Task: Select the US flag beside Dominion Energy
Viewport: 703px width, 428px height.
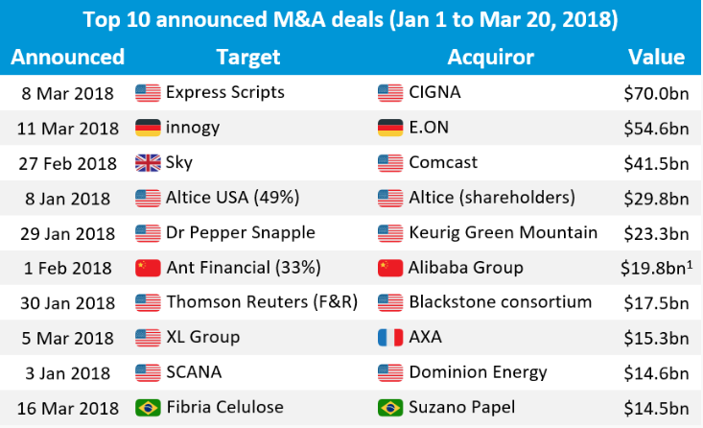Action: (390, 372)
